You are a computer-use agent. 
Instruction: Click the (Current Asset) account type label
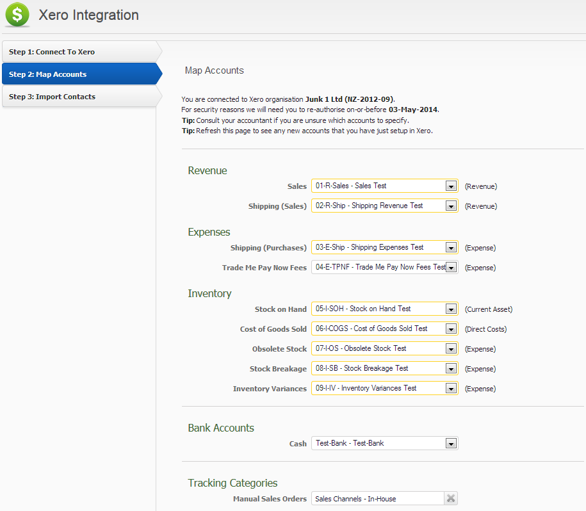pyautogui.click(x=489, y=309)
